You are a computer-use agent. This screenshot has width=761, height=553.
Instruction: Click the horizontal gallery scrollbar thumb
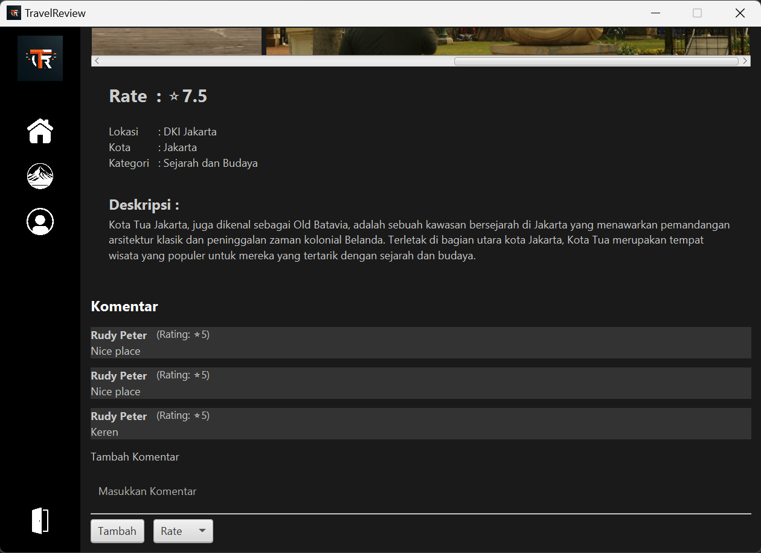tap(596, 61)
